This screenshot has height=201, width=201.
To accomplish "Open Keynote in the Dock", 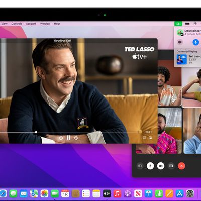I will 149,194.
